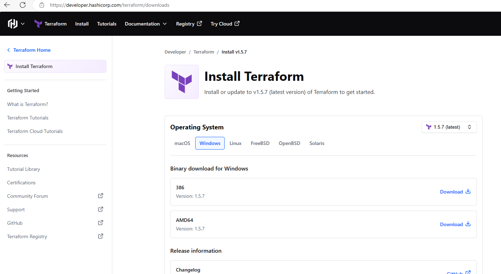Download the 386 Windows binary
Image resolution: width=501 pixels, height=274 pixels.
[x=455, y=192]
